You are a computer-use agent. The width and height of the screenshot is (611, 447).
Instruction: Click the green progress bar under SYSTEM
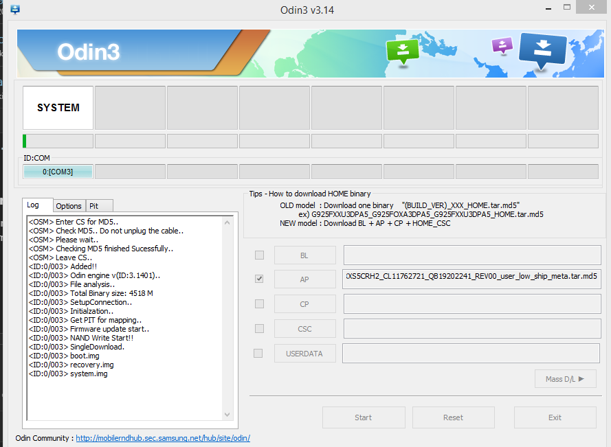point(58,141)
